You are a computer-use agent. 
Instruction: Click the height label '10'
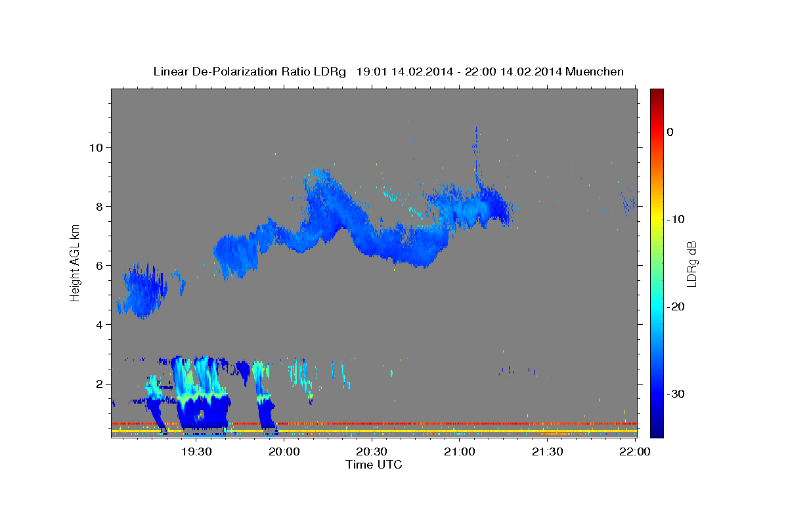click(x=95, y=147)
